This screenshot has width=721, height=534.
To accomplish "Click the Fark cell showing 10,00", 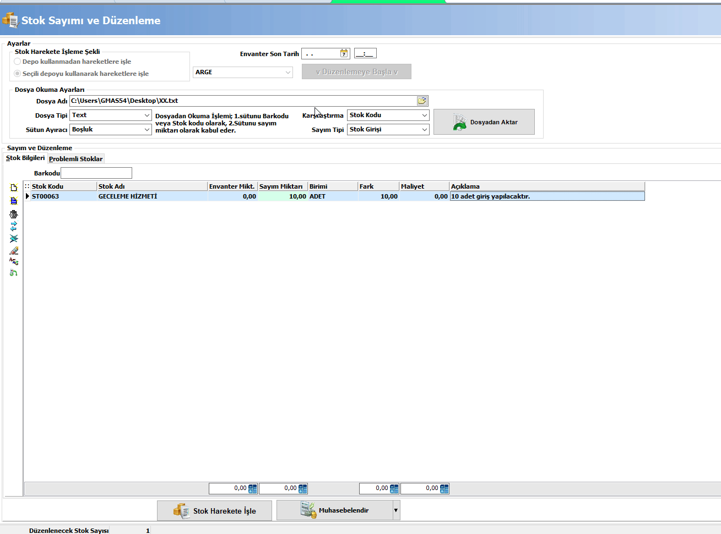I will click(378, 196).
